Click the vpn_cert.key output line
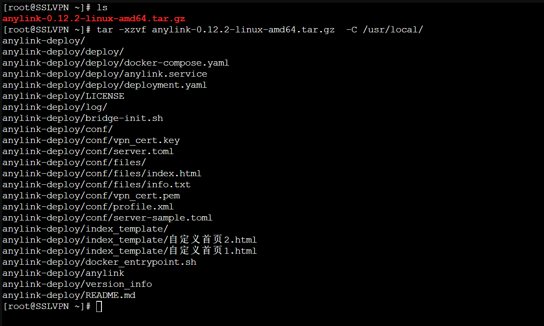544x326 pixels. click(x=91, y=140)
